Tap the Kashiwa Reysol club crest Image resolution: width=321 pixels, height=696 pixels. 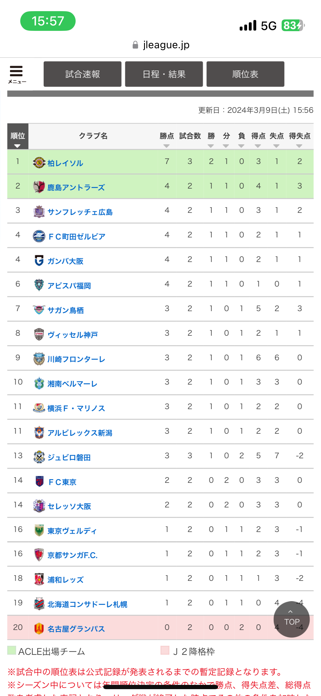coord(39,163)
